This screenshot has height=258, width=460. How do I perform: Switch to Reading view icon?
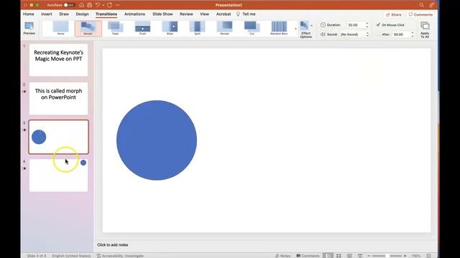click(349, 256)
